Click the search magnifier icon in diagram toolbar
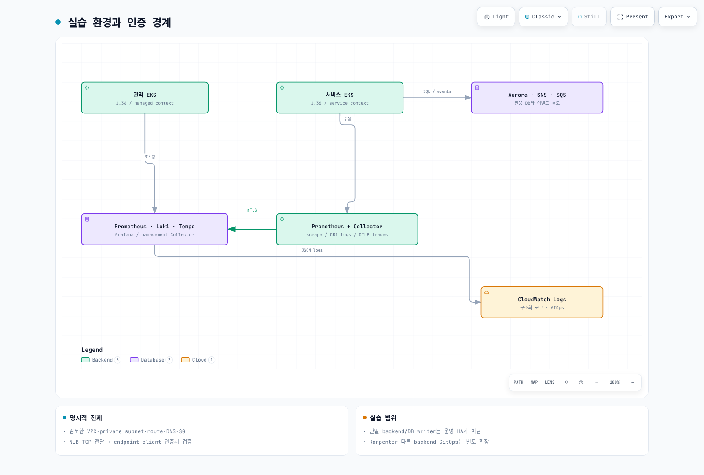 pyautogui.click(x=567, y=382)
